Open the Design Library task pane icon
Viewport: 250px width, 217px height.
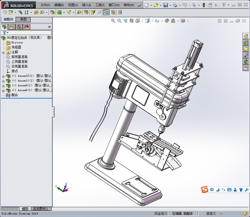246,42
